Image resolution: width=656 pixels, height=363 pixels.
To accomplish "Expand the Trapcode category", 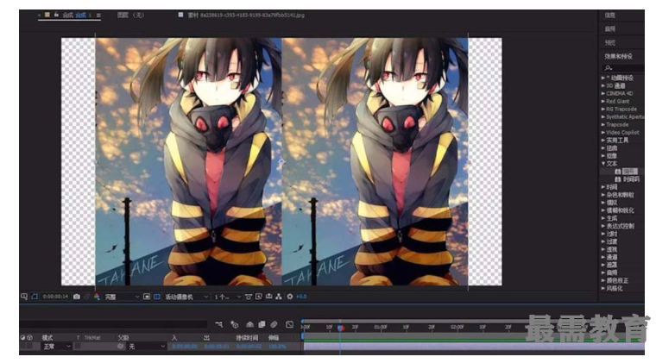I will tap(602, 124).
